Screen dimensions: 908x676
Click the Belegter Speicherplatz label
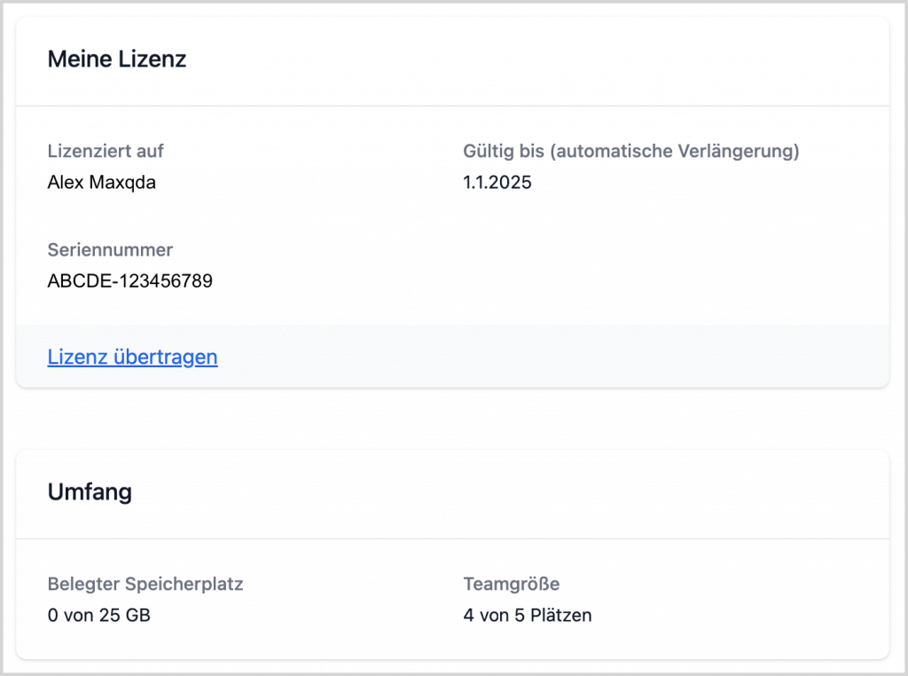click(x=145, y=584)
